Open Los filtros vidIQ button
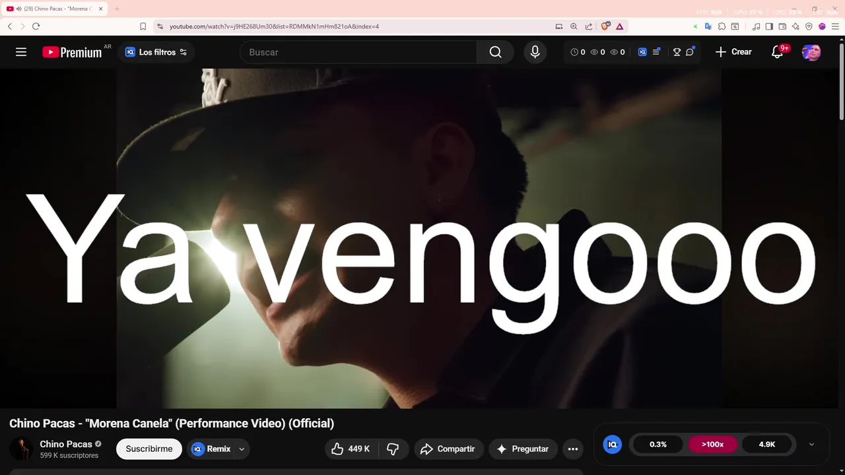The image size is (845, 475). 156,52
